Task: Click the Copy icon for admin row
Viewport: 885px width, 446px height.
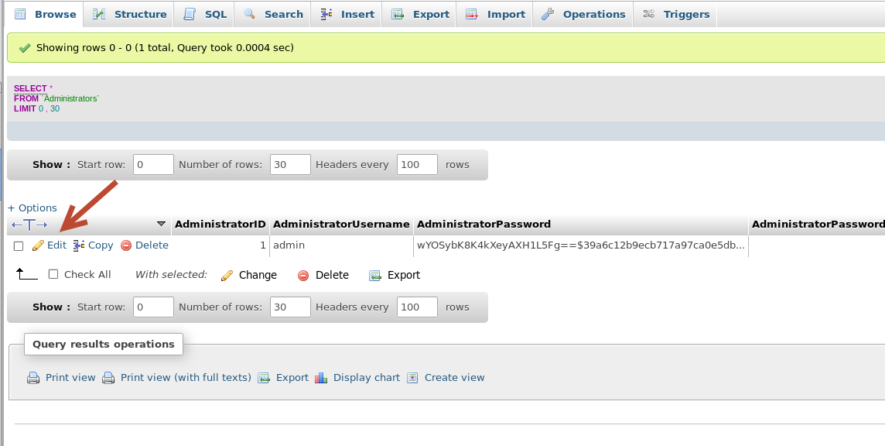Action: [79, 245]
